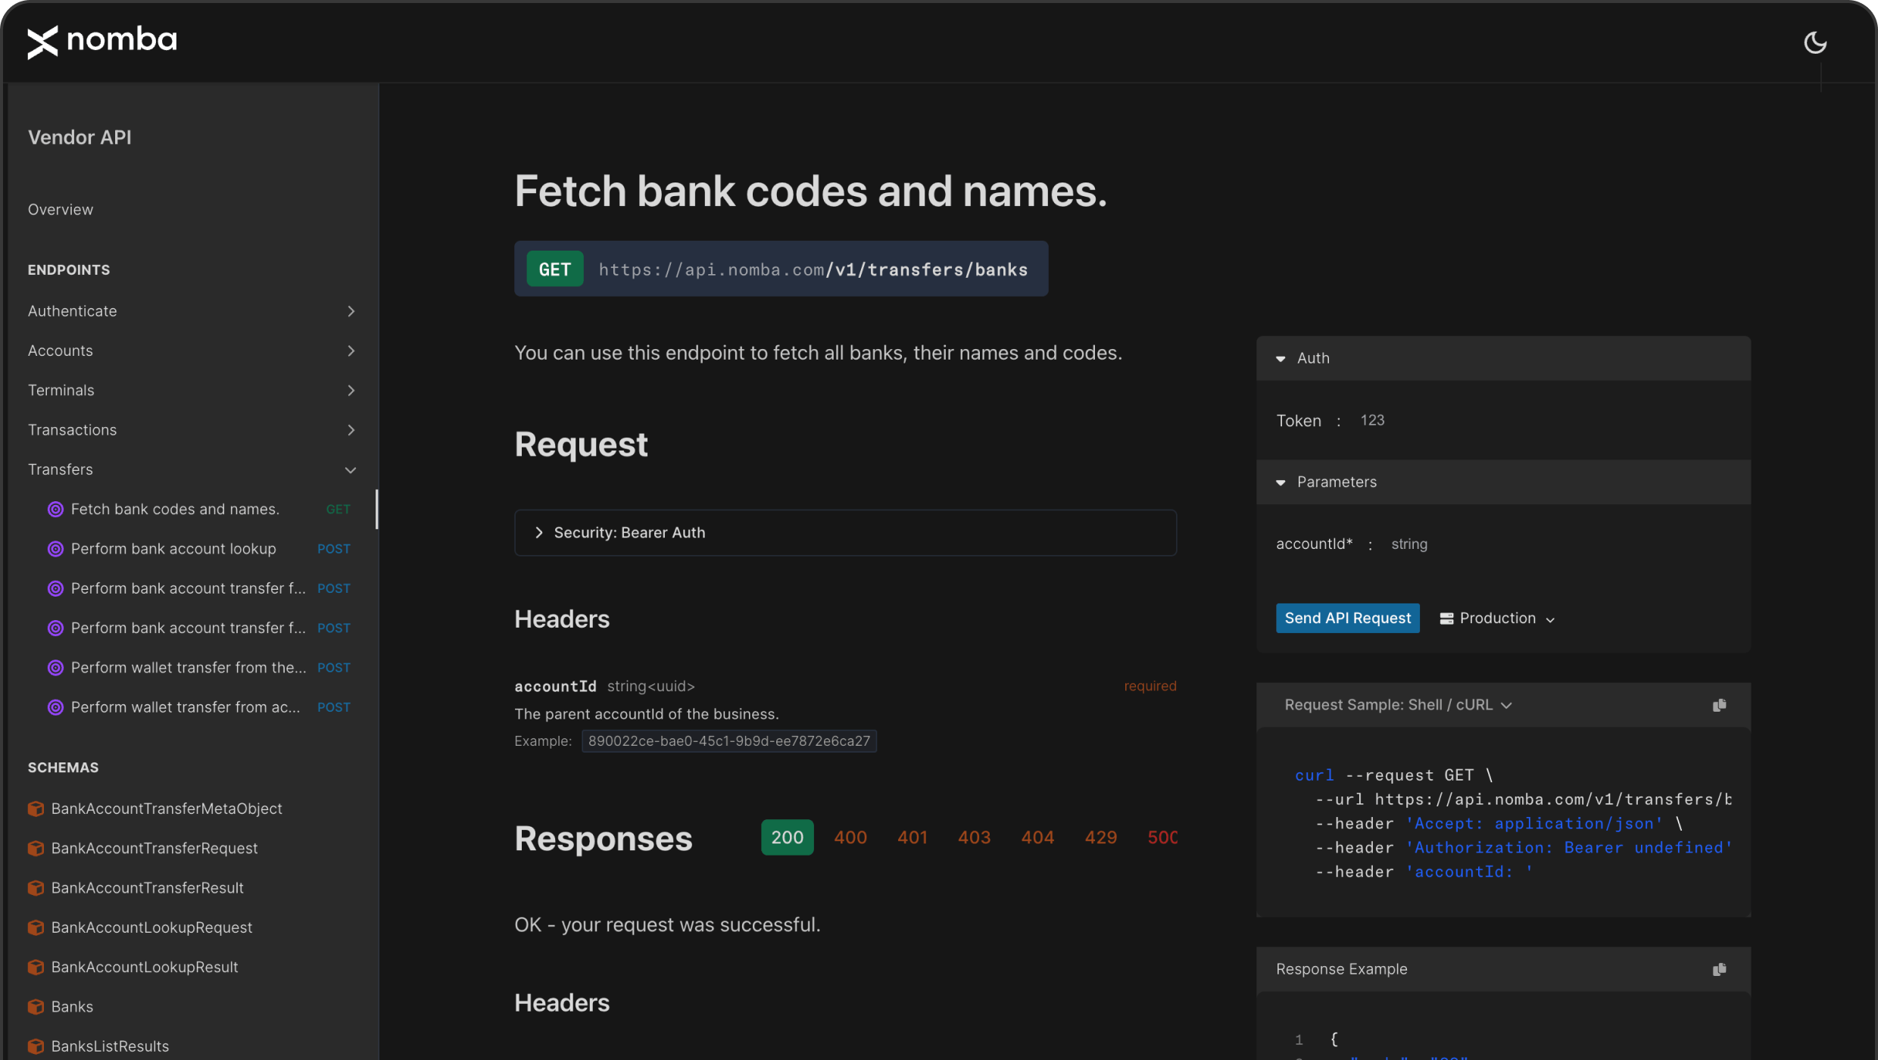Click the GET endpoint URL box
Screen dimensions: 1878x1060
781,269
